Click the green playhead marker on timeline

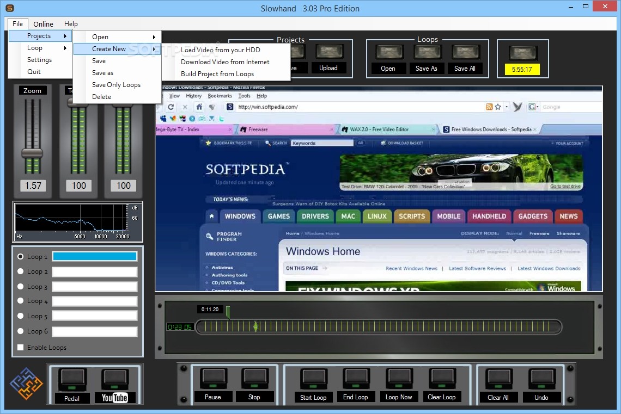(255, 326)
